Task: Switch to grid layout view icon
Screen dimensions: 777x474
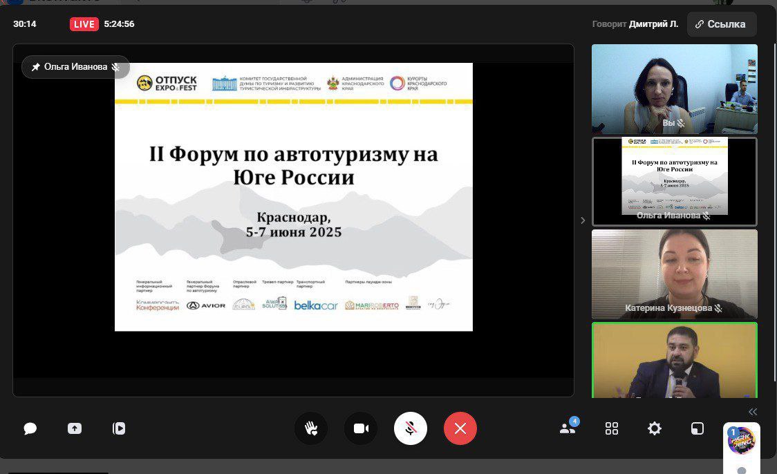Action: 612,428
